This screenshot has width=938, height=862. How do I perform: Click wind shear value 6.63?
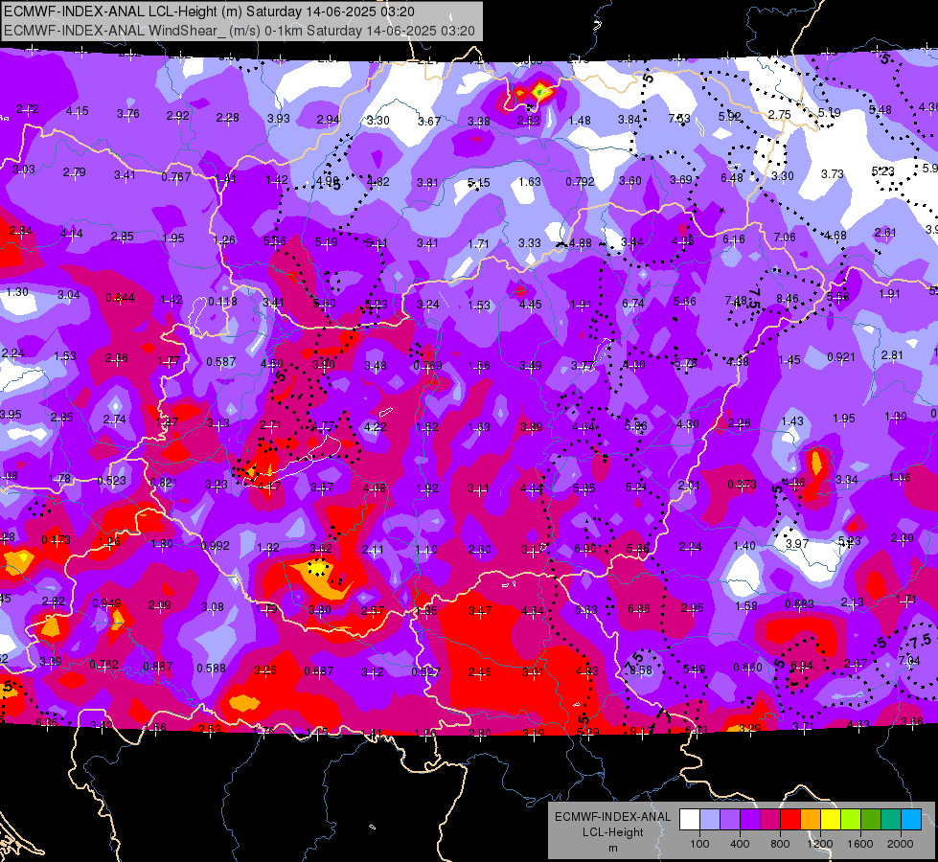tap(586, 609)
